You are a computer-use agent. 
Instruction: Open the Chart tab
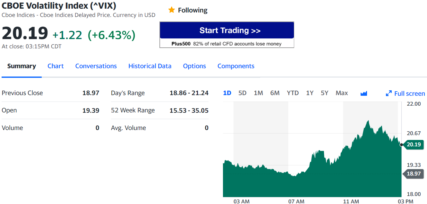coord(56,66)
